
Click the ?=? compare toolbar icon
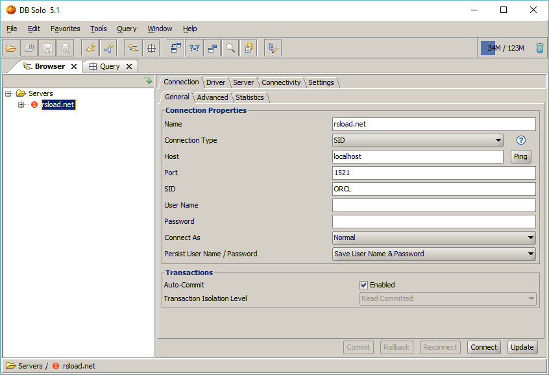193,48
